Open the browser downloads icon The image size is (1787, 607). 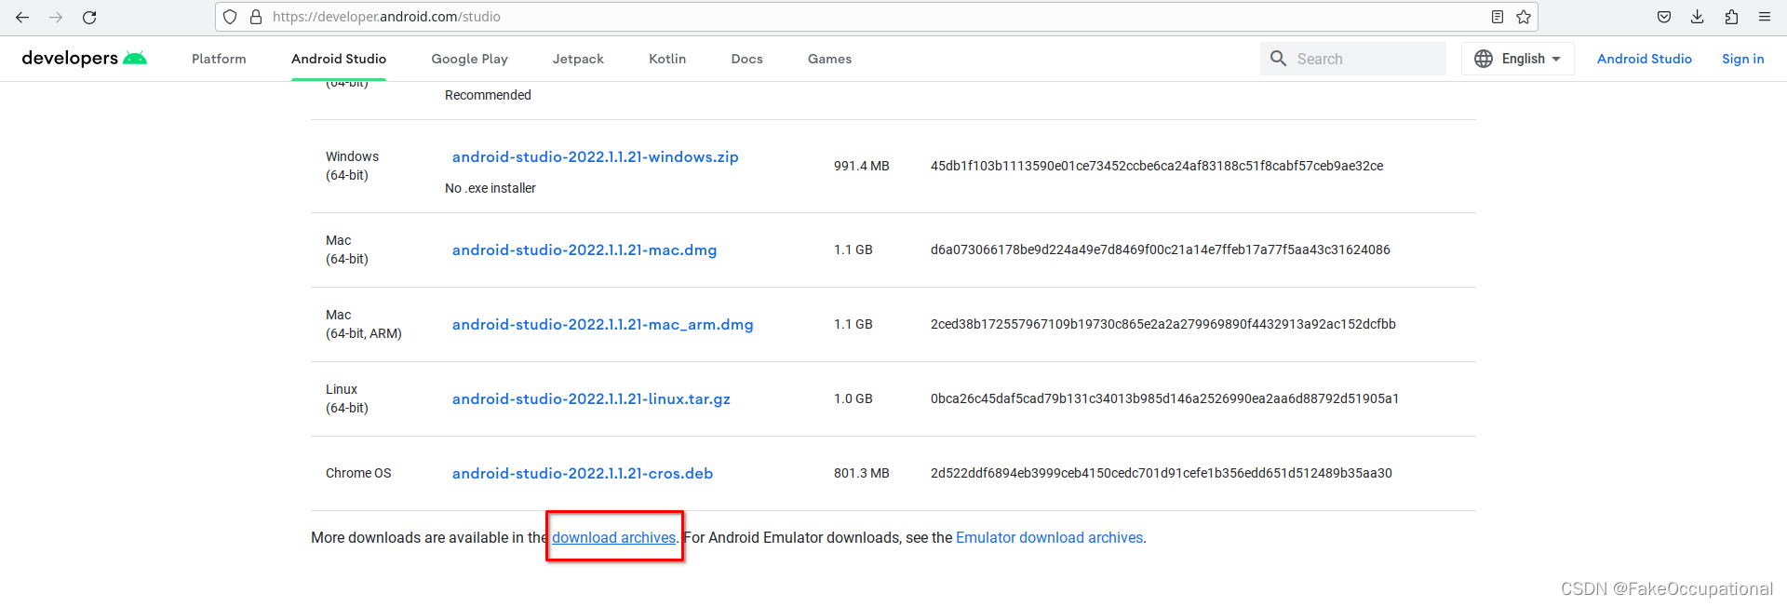pyautogui.click(x=1698, y=17)
